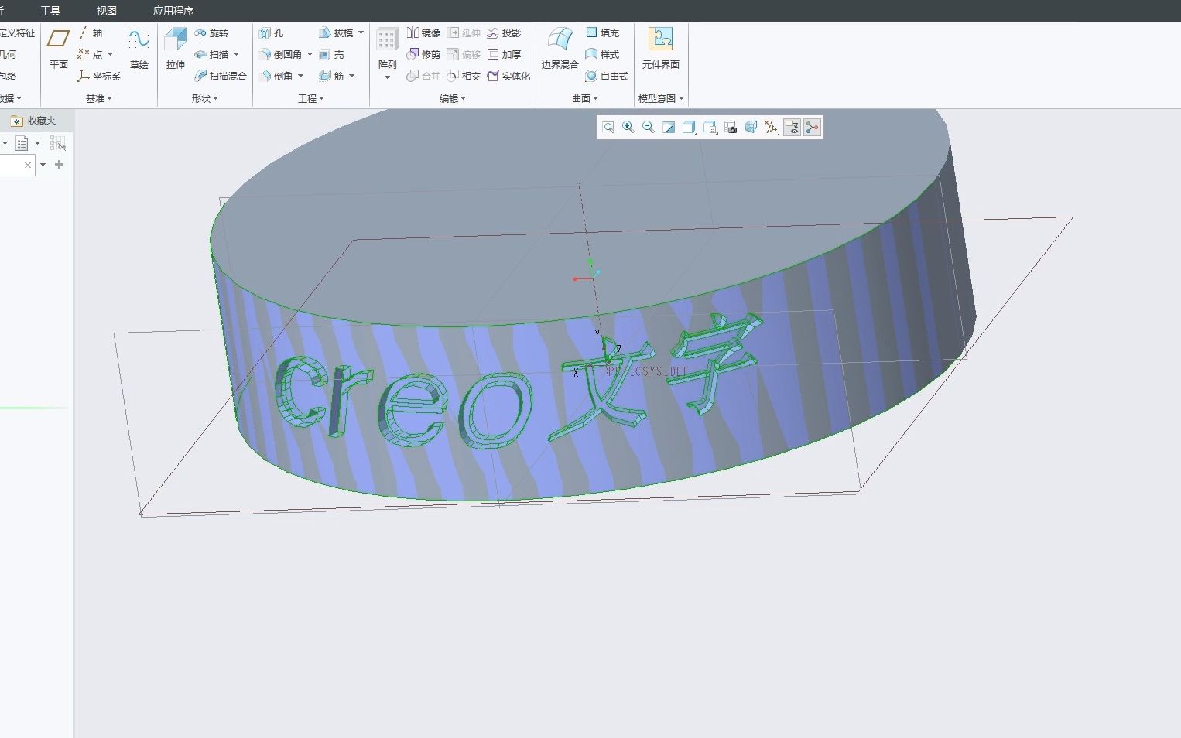Expand the 基准 group overflow
This screenshot has height=738, width=1181.
99,98
